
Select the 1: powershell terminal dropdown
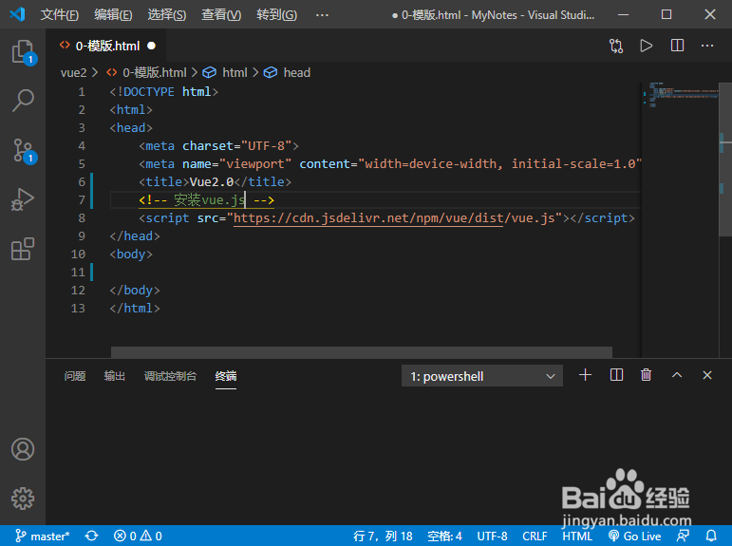coord(481,376)
